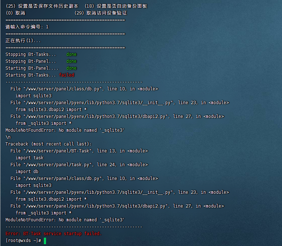Click the Stopping Bt-Tasks... text

[x=31, y=54]
